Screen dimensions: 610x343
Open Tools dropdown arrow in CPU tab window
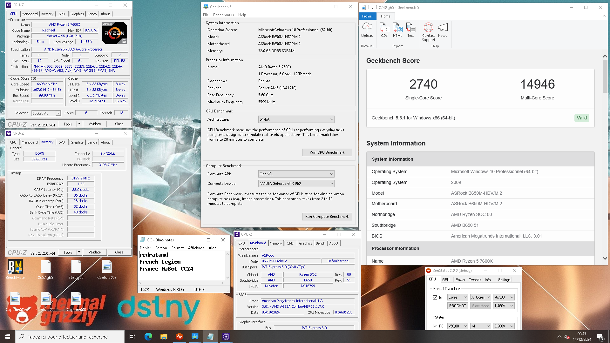tap(79, 124)
